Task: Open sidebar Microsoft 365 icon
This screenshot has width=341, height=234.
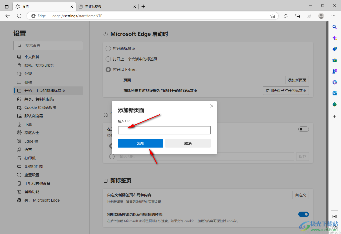Action: coord(335,82)
